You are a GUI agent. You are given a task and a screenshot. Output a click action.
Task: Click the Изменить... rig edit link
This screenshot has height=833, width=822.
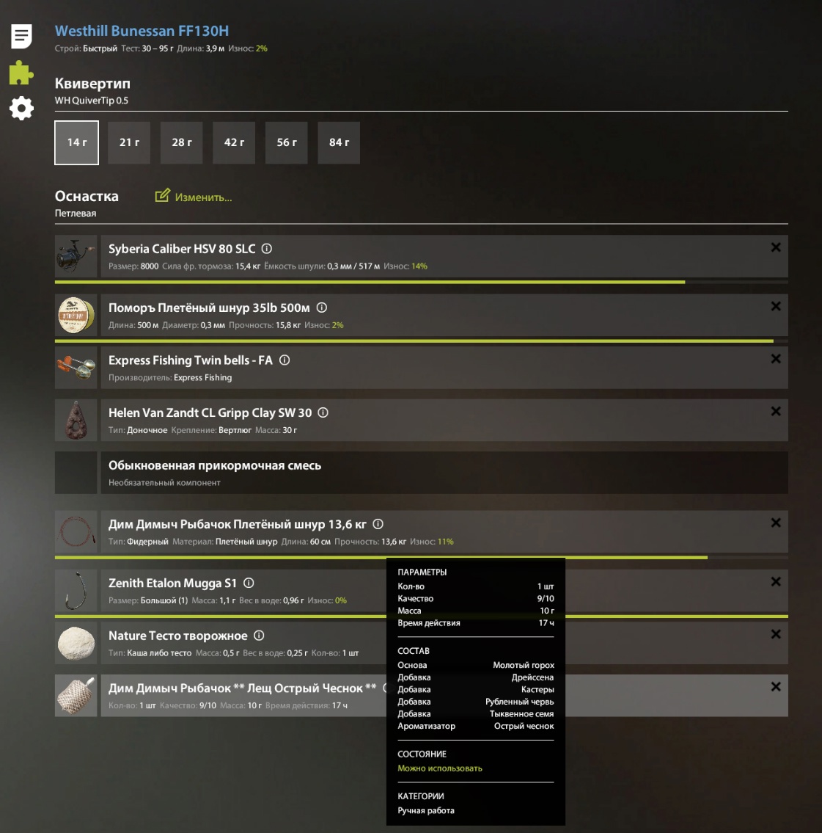[194, 197]
